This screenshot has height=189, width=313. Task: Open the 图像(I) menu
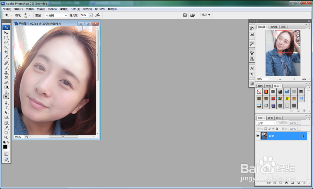coord(29,9)
